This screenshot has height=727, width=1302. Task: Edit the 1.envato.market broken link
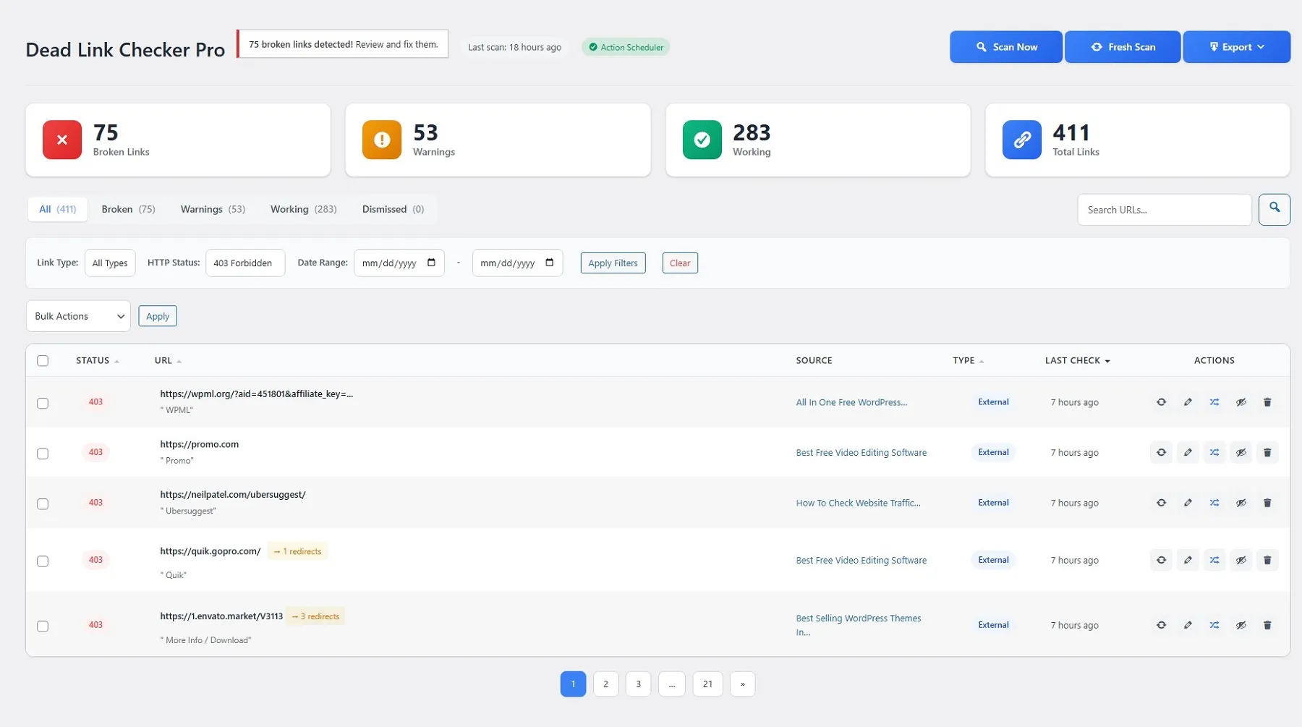pos(1188,624)
